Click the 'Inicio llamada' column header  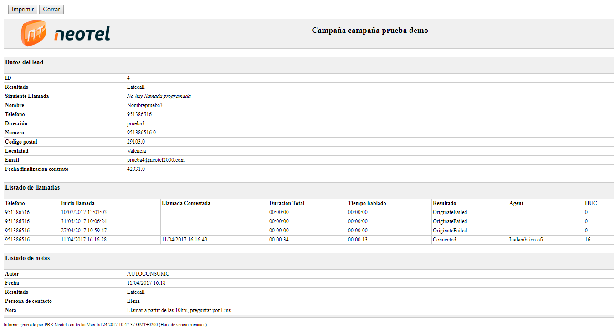78,203
